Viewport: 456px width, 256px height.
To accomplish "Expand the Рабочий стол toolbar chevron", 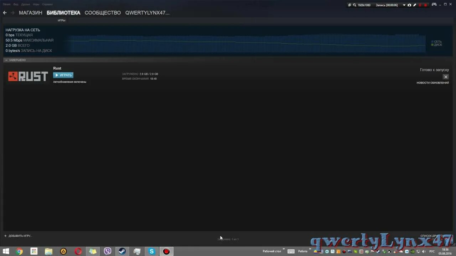I will click(x=284, y=249).
